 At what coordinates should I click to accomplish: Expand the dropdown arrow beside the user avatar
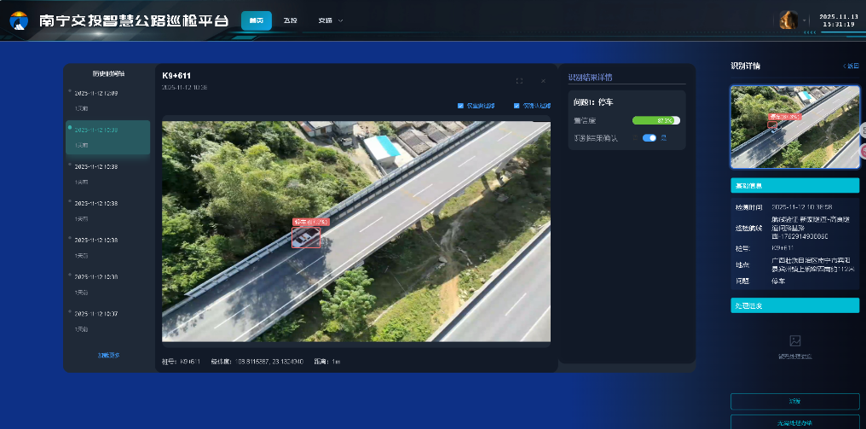tap(804, 21)
